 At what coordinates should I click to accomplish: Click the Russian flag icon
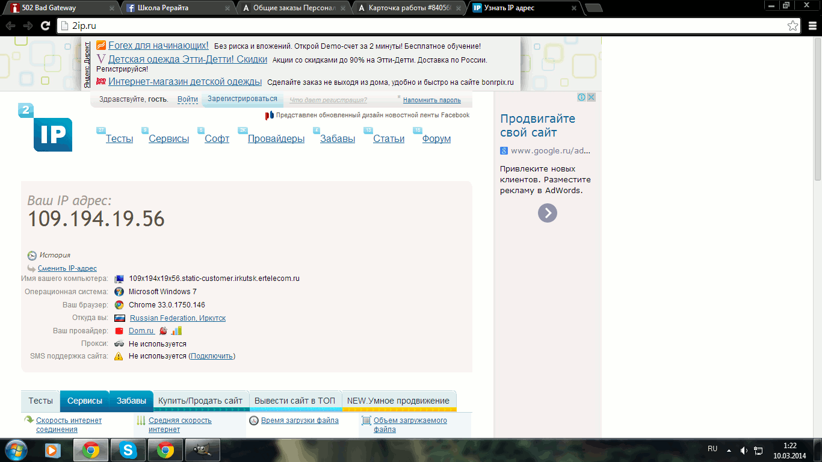[119, 318]
